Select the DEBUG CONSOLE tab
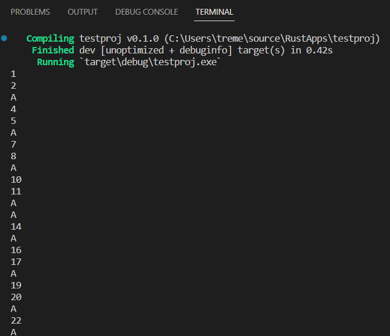 [147, 12]
